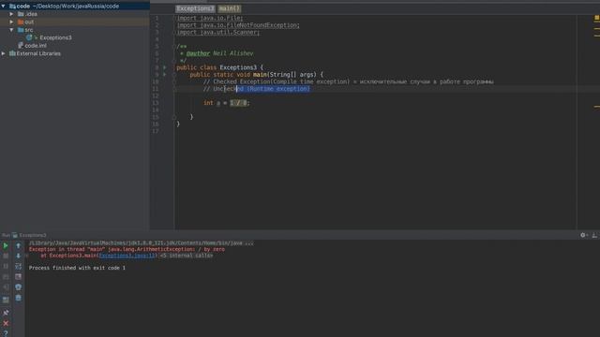Click the Dump Threads icon in Run panel
This screenshot has height=337, width=600.
click(6, 277)
